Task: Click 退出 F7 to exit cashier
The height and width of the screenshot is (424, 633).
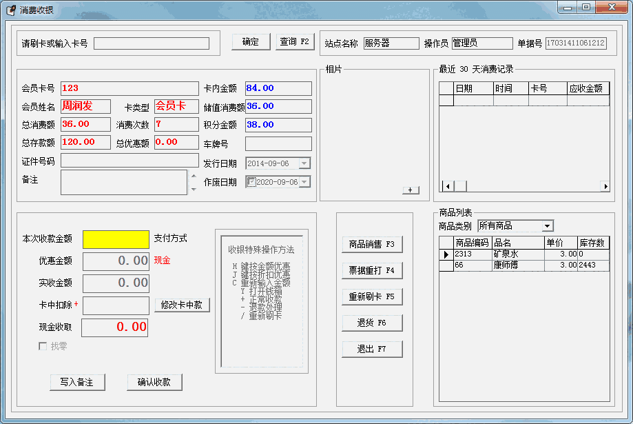Action: 372,349
